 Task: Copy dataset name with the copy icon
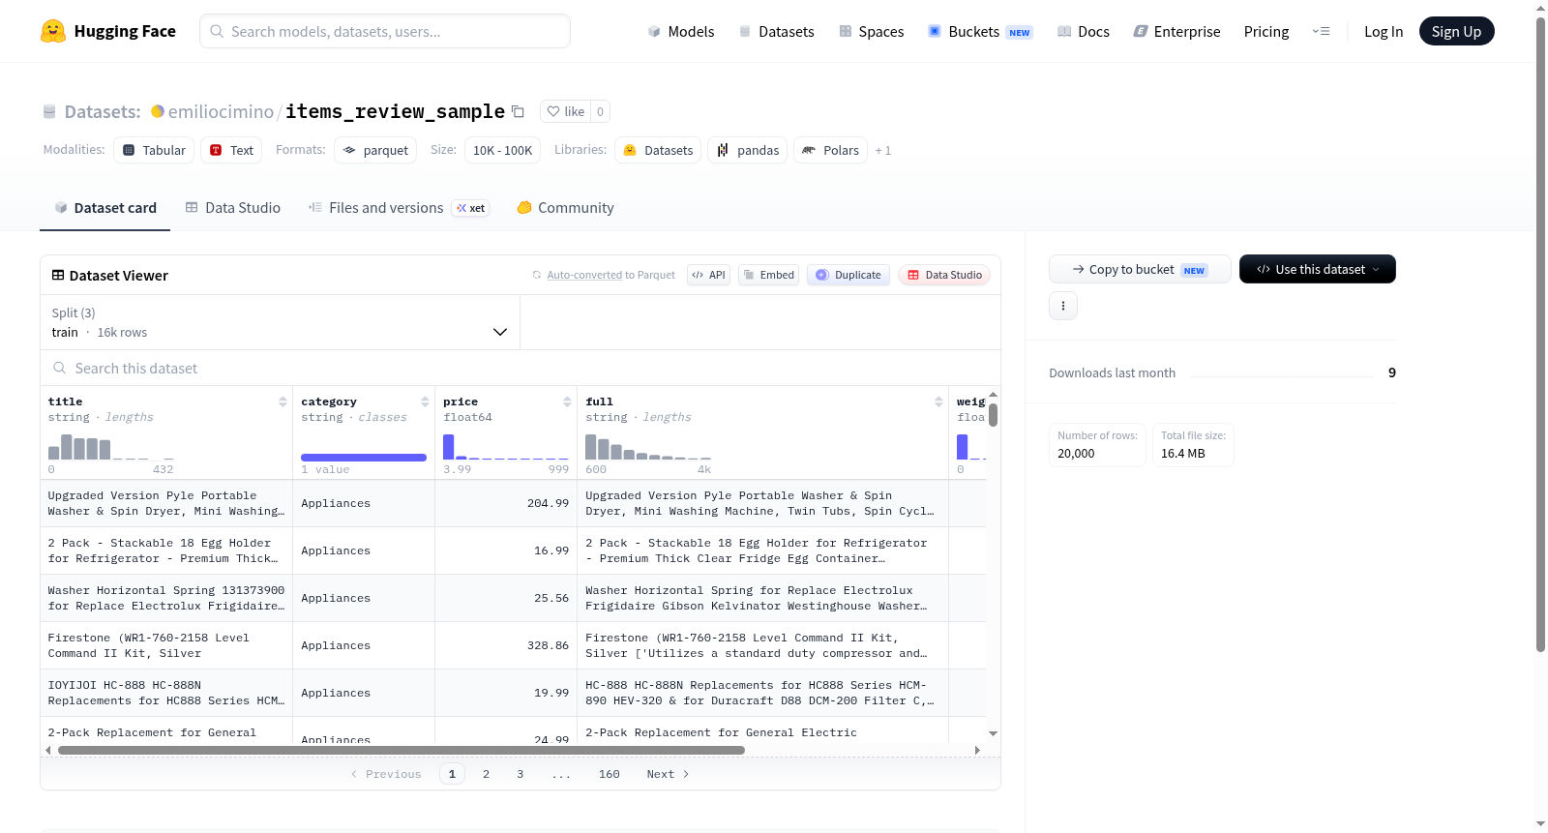tap(518, 111)
